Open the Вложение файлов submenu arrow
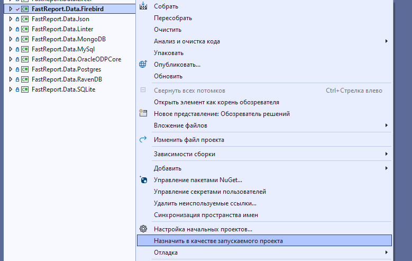The height and width of the screenshot is (261, 412). click(386, 125)
